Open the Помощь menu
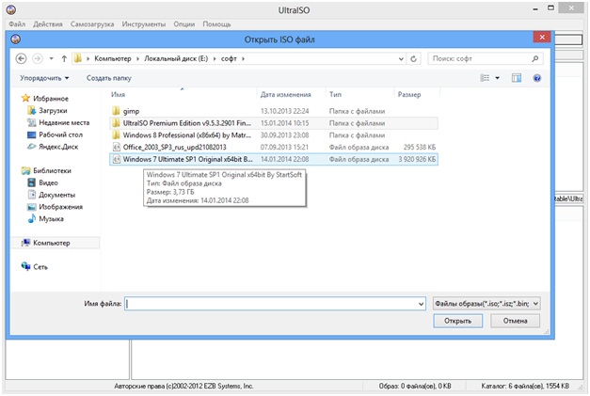The height and width of the screenshot is (396, 590). coord(216,24)
